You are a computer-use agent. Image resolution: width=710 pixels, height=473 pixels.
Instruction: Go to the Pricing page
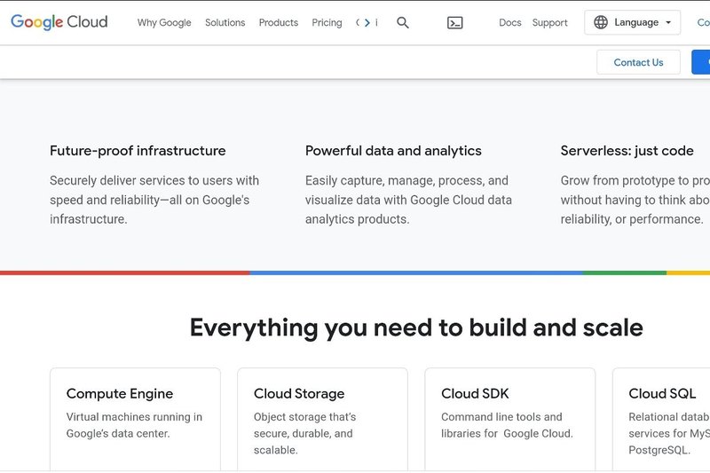pyautogui.click(x=327, y=23)
